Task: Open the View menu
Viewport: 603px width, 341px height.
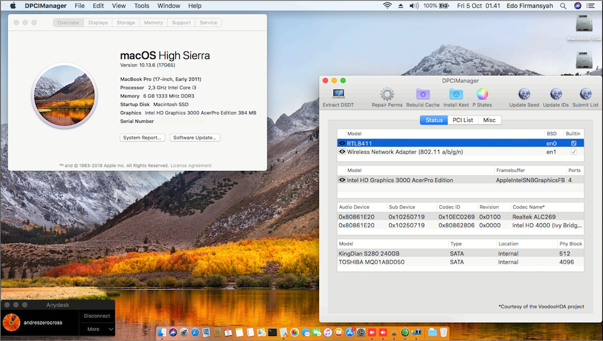Action: tap(119, 6)
